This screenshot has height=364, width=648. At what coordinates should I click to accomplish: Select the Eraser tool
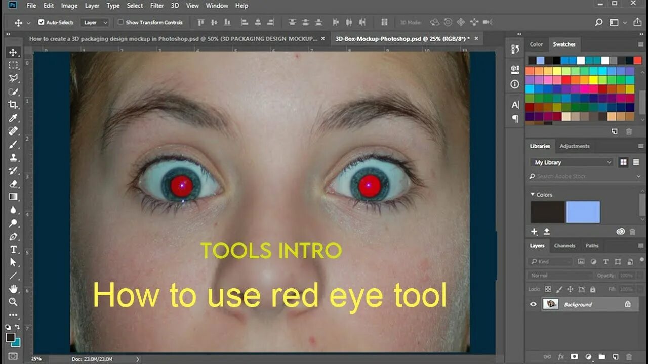click(13, 184)
